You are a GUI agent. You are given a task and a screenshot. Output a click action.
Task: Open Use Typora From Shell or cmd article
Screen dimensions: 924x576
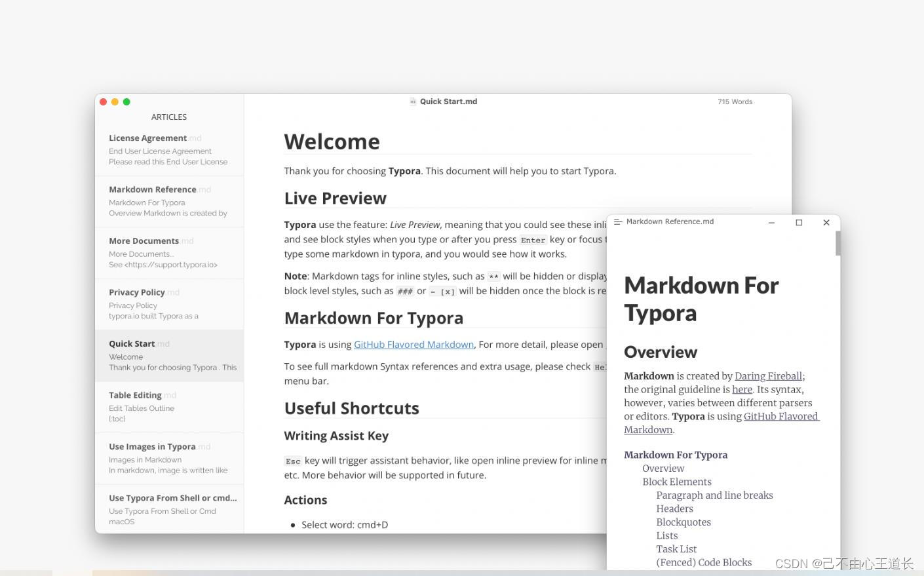point(169,509)
